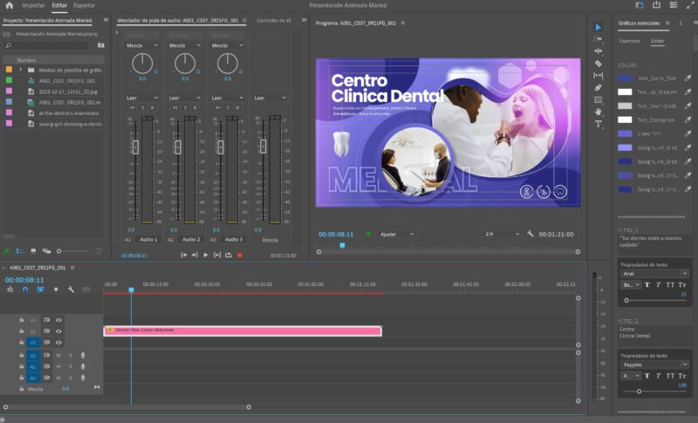Click the Text_Up_Gradient white swatch
This screenshot has height=423, width=698.
[625, 92]
